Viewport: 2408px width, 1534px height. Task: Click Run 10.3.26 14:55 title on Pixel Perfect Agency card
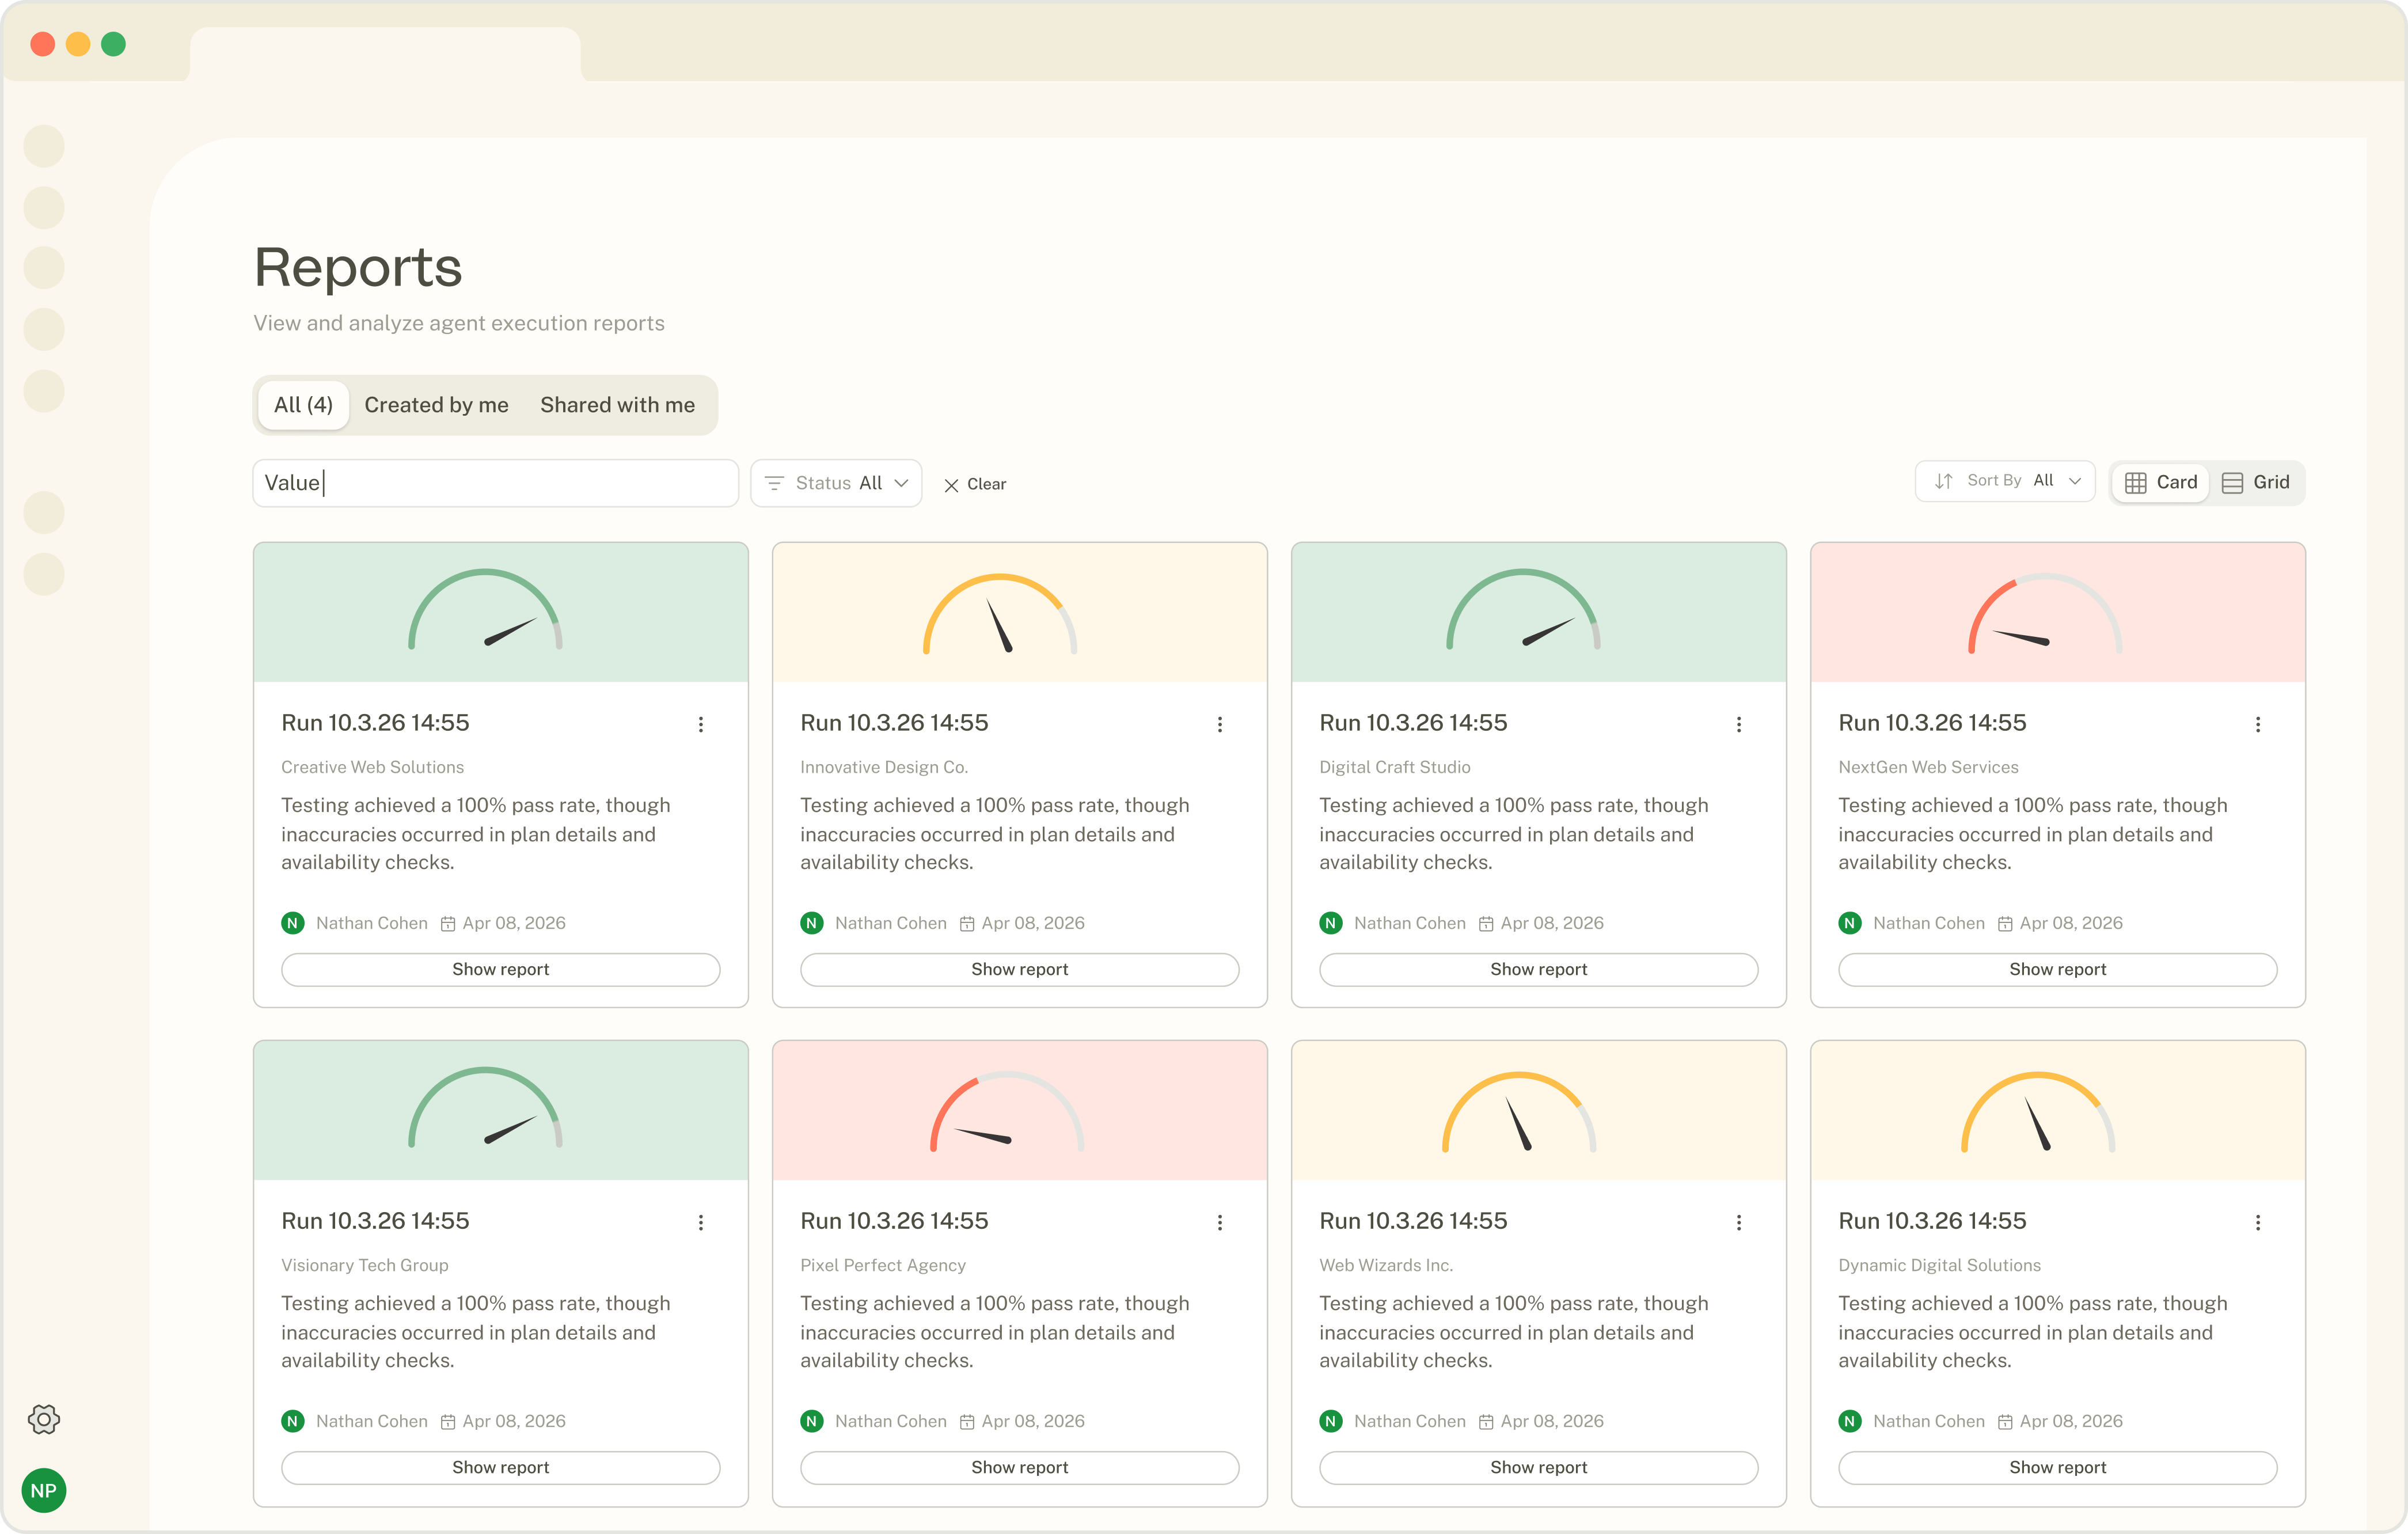(894, 1221)
